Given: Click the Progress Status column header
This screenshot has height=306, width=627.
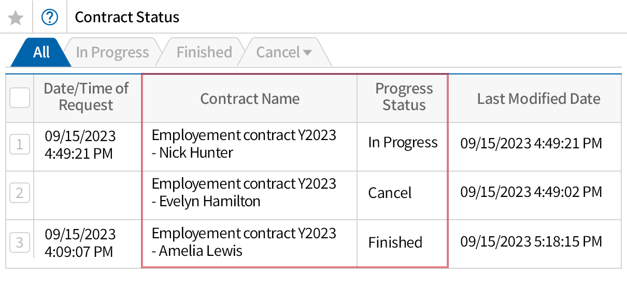Looking at the screenshot, I should [404, 98].
